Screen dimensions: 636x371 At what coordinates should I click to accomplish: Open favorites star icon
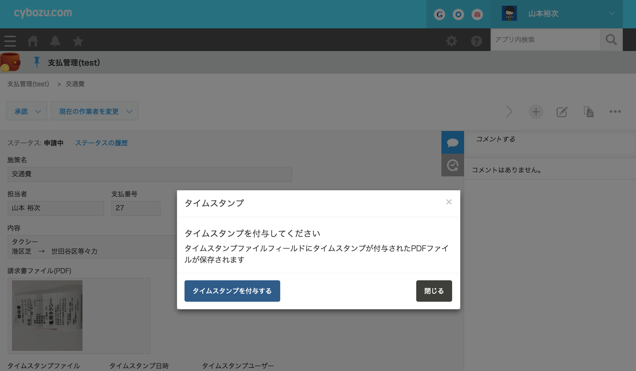coord(78,41)
